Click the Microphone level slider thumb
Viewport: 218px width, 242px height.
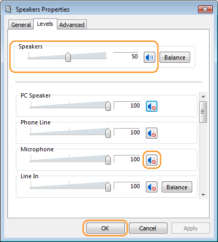(108, 160)
